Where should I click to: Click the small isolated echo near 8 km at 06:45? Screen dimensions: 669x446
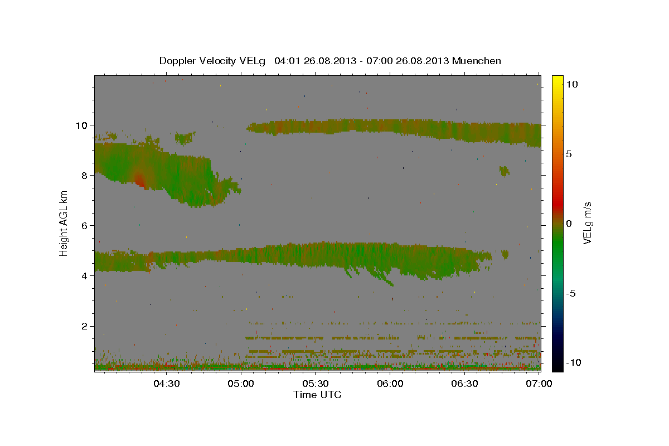[x=505, y=171]
